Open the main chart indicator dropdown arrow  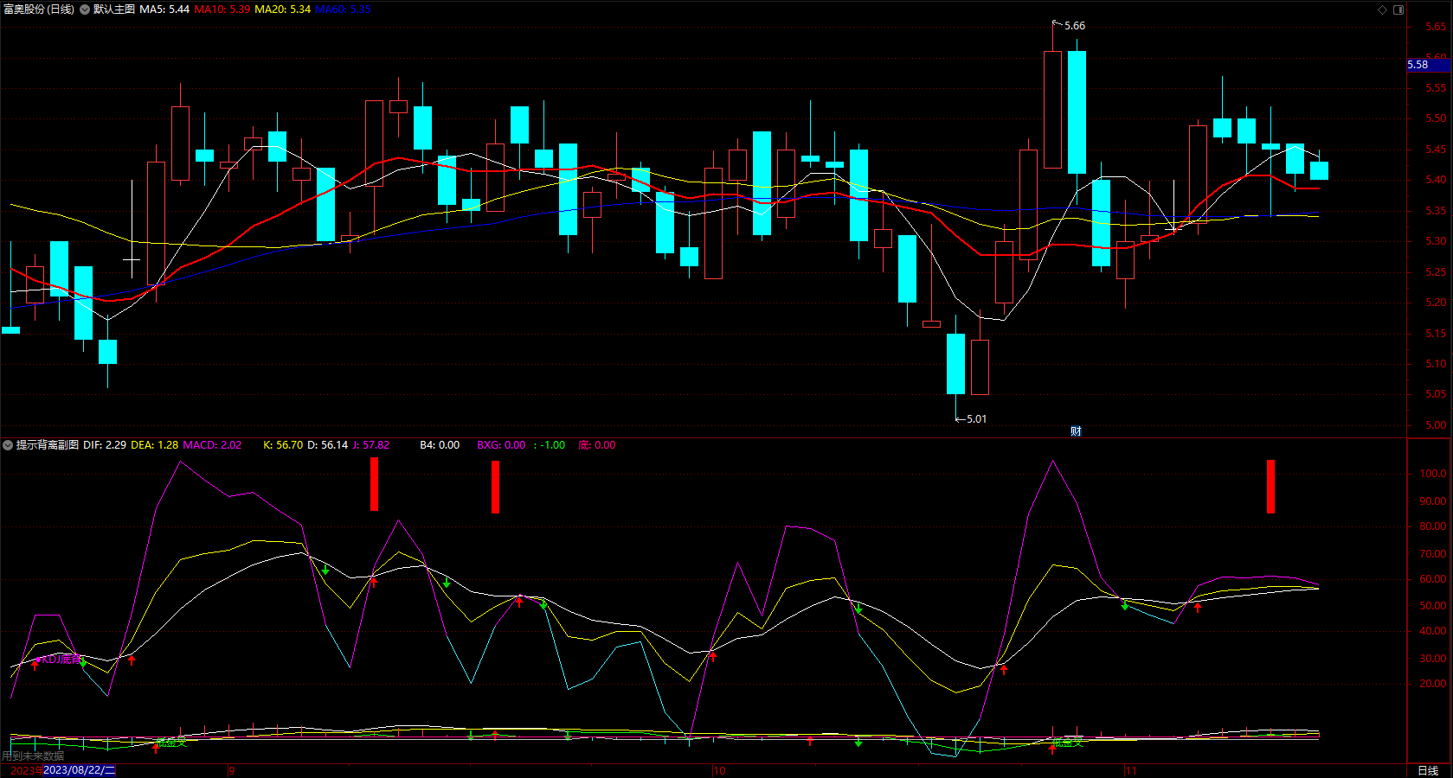85,10
